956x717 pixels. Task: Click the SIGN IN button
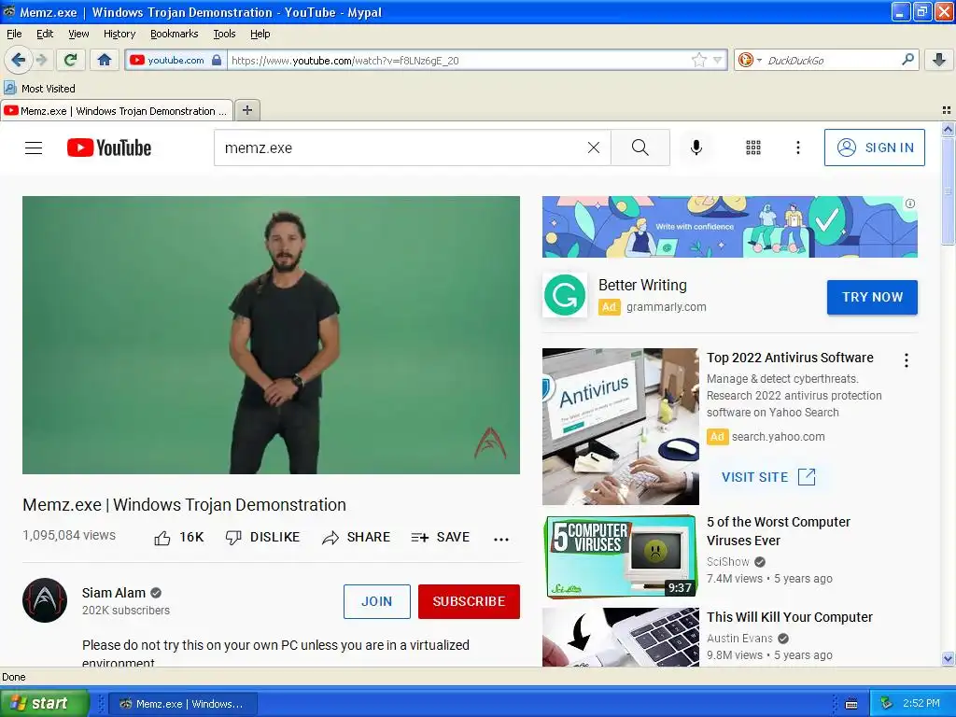pyautogui.click(x=874, y=148)
